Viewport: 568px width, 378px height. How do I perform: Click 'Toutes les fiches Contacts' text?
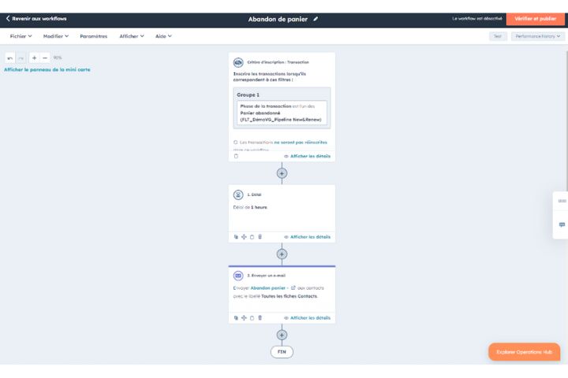[289, 296]
